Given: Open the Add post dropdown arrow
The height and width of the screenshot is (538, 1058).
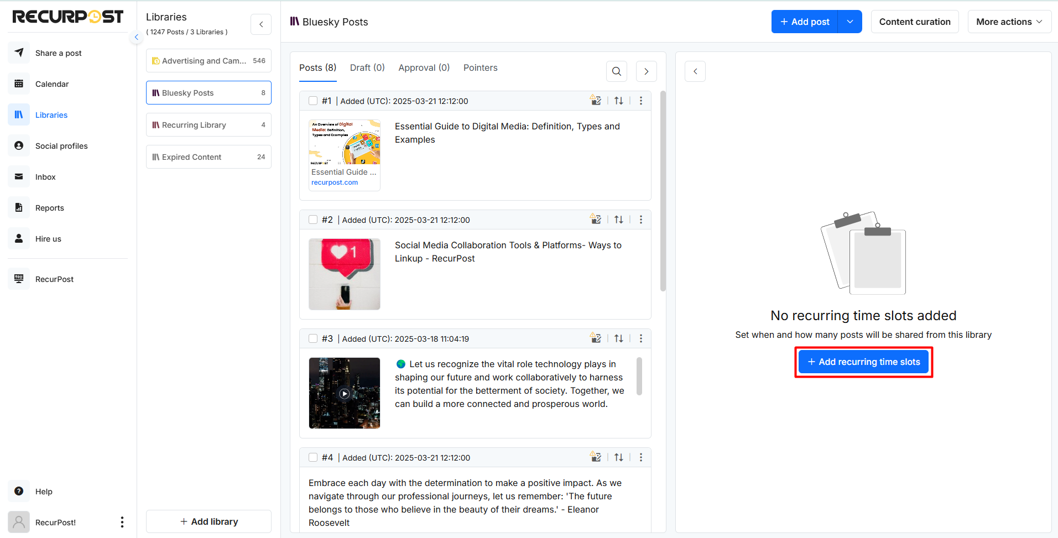Looking at the screenshot, I should 850,22.
